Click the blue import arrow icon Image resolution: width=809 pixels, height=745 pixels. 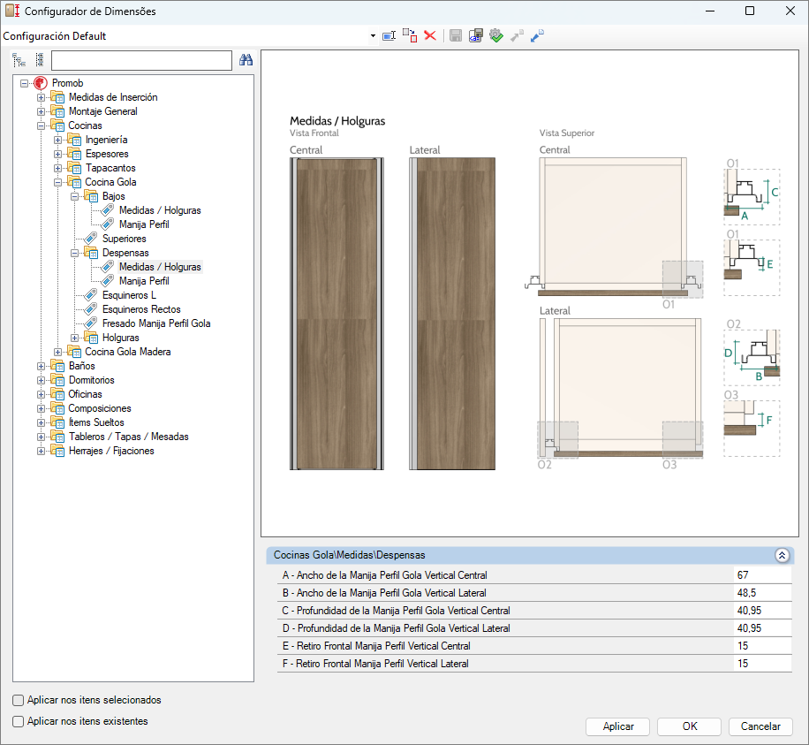(x=537, y=35)
